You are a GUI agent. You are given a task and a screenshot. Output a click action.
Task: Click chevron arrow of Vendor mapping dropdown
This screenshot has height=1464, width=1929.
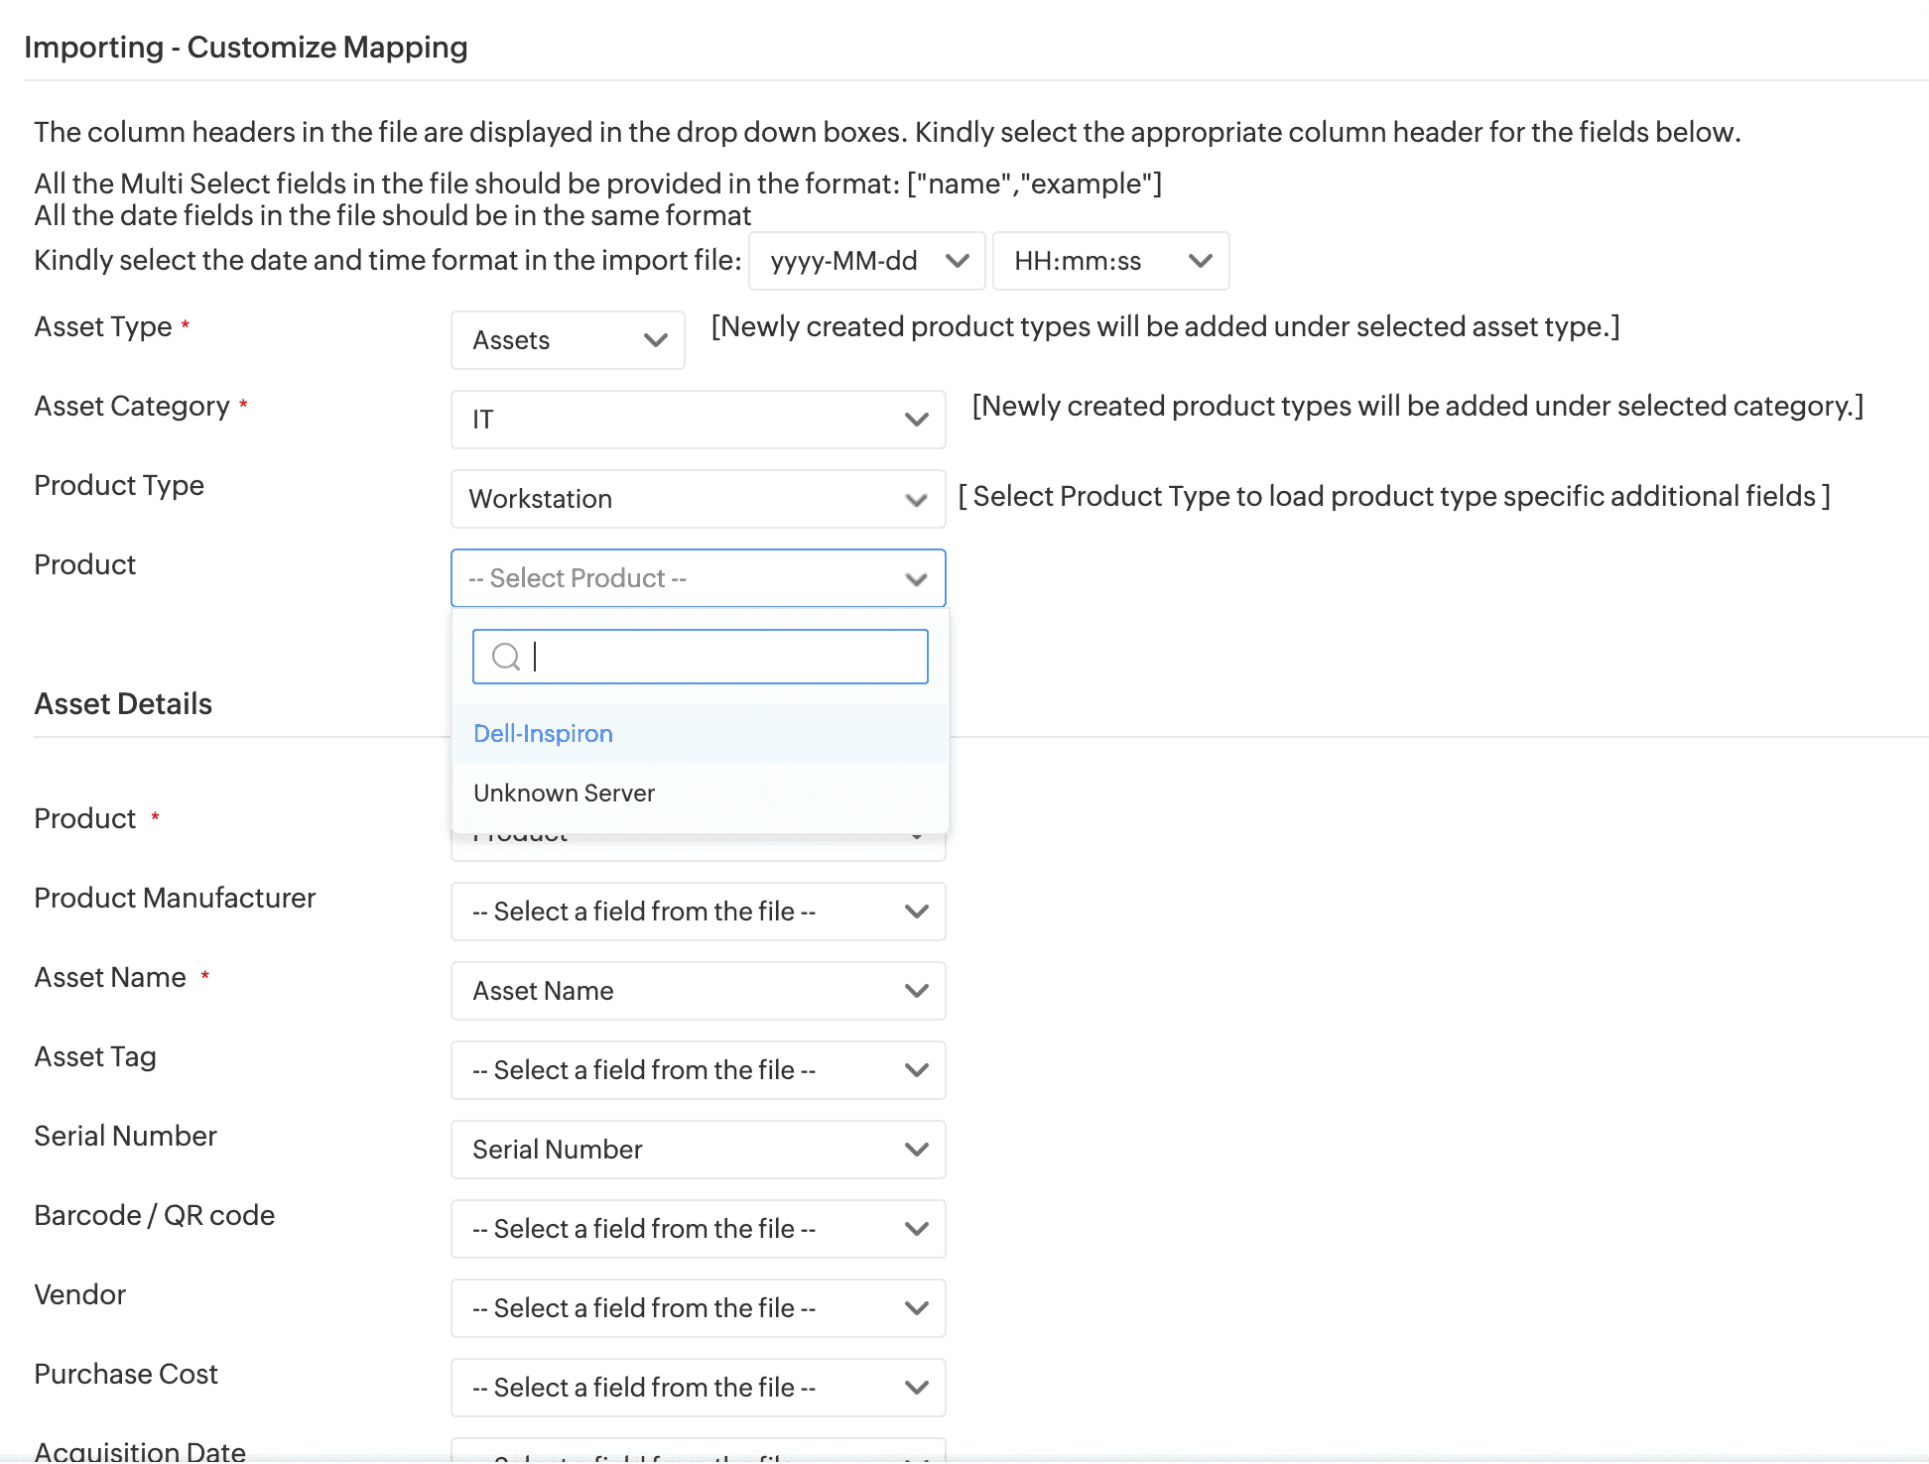point(917,1308)
